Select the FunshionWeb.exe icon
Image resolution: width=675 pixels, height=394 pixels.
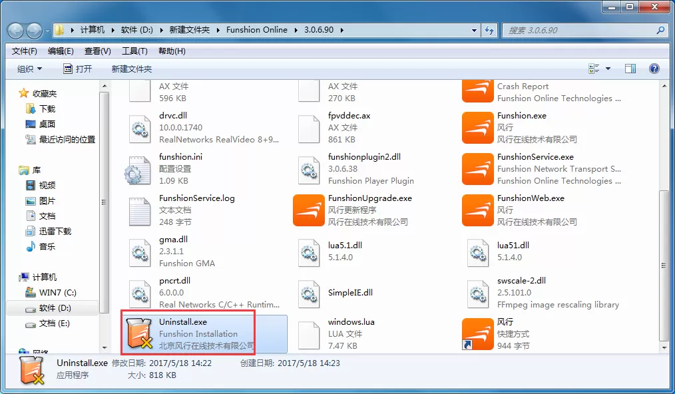click(477, 210)
